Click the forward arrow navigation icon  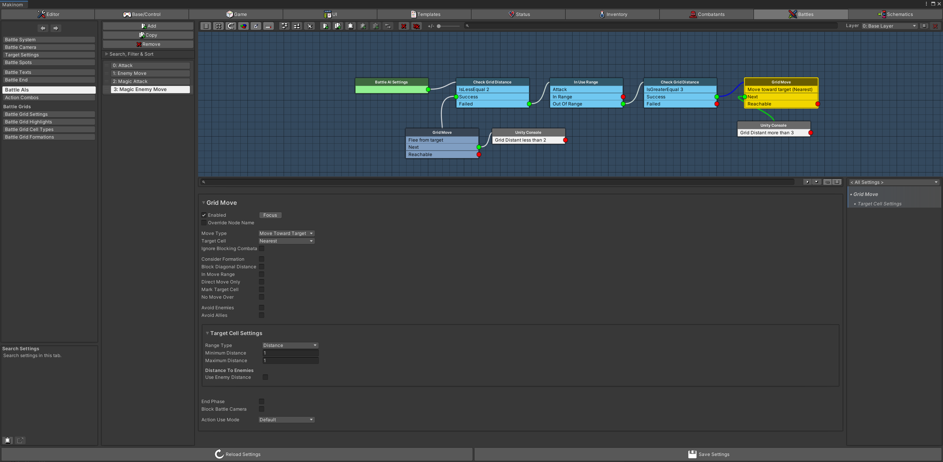point(56,28)
